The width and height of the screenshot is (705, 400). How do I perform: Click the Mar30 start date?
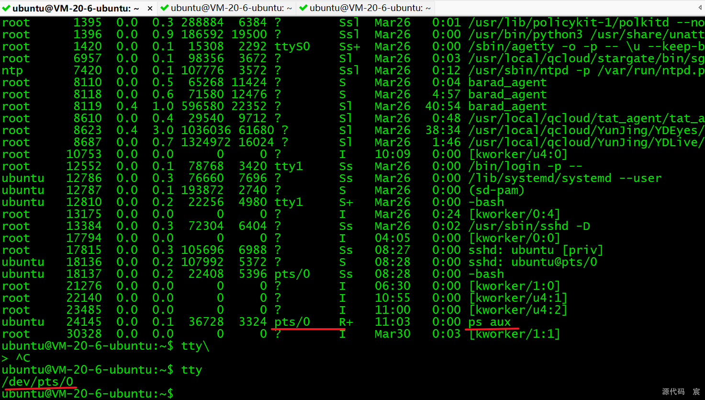(392, 334)
